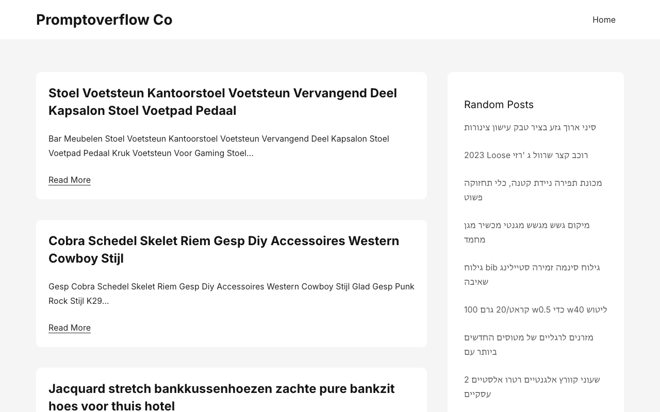Open the Cobra Schedel Skelet Riem post title

pos(224,250)
